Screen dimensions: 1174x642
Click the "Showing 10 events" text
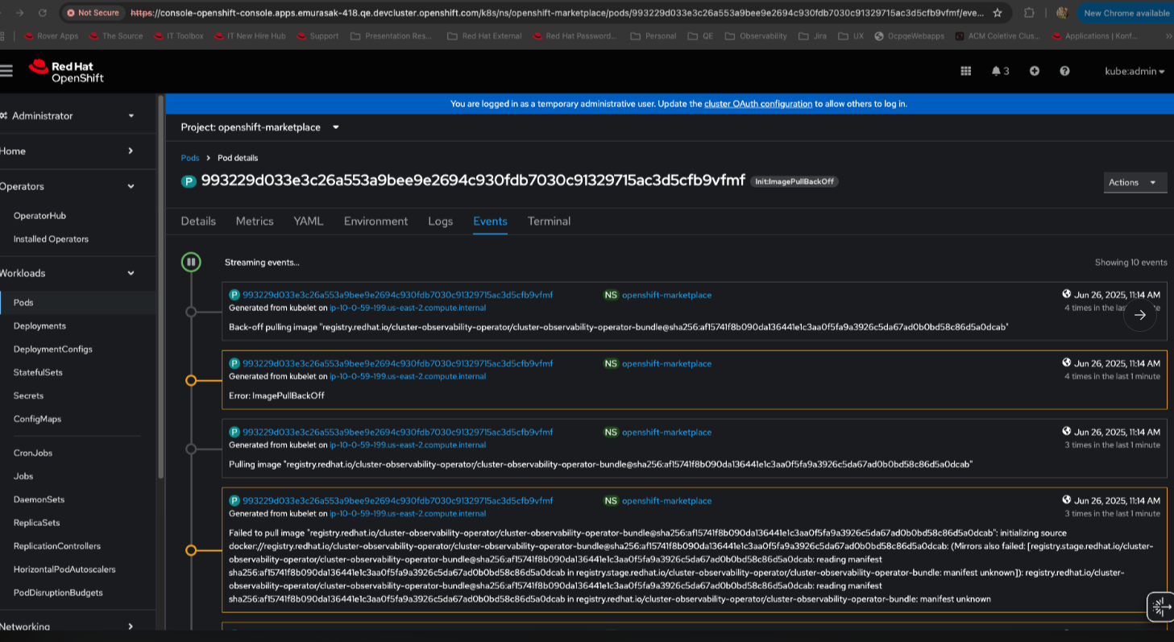tap(1130, 263)
